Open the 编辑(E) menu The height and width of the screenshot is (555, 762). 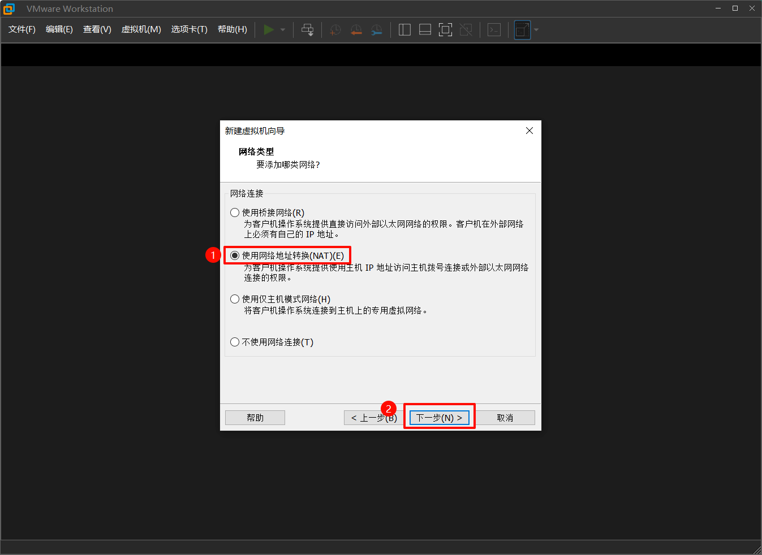pyautogui.click(x=59, y=29)
